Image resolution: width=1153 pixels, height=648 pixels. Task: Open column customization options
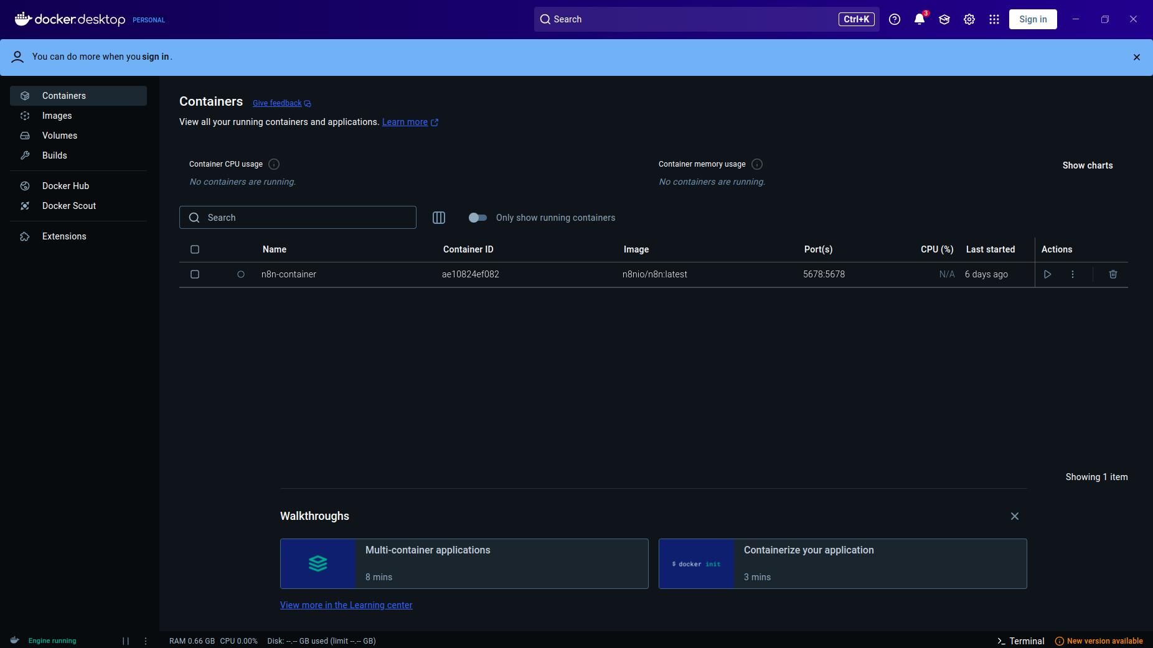click(438, 218)
